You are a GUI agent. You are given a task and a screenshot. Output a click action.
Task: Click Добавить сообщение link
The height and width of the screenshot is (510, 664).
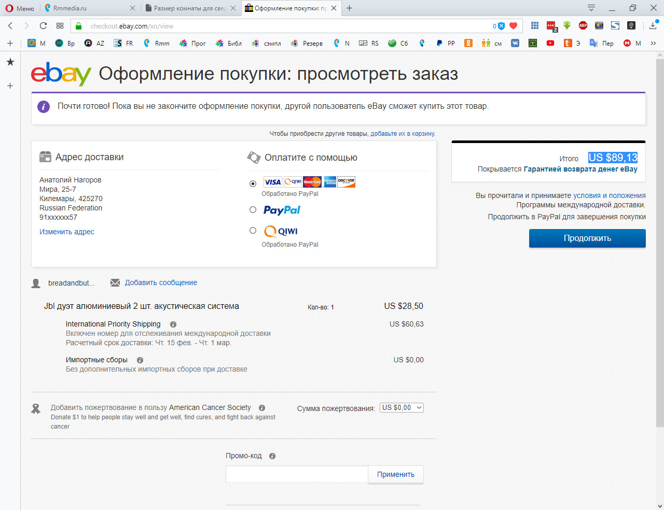[161, 282]
